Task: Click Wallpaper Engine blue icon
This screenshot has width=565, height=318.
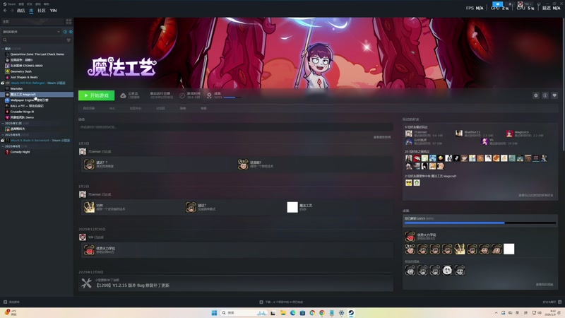Action: [x=7, y=100]
